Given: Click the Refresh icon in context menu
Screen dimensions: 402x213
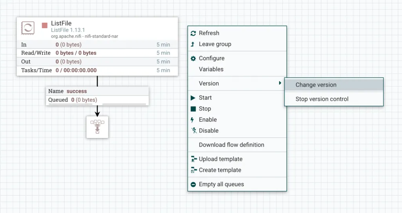Looking at the screenshot, I should (193, 33).
